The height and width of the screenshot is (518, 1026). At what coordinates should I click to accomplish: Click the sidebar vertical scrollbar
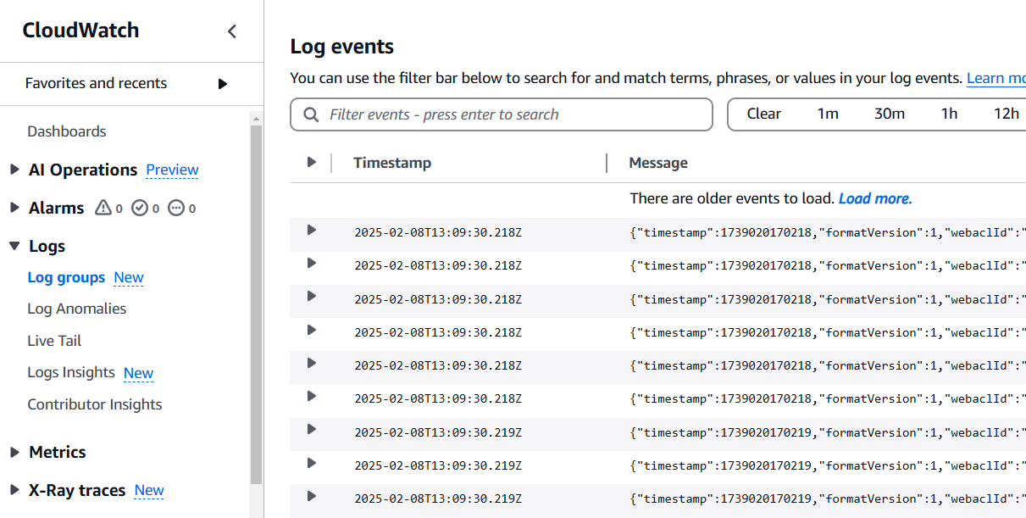pyautogui.click(x=257, y=305)
